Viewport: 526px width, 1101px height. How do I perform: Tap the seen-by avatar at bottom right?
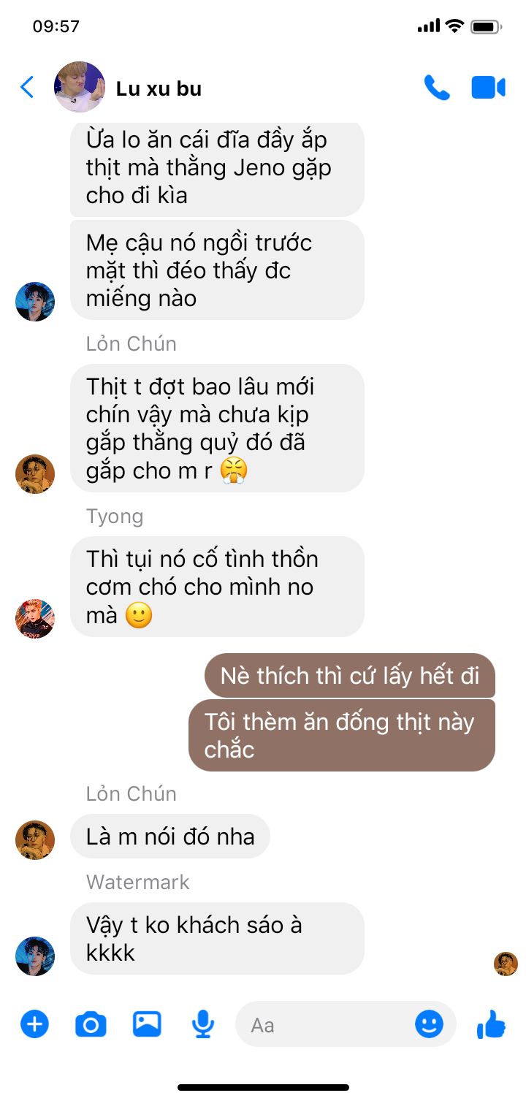(506, 964)
